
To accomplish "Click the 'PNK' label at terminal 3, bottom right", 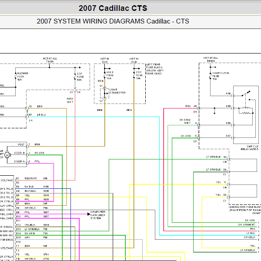I will click(252, 229).
